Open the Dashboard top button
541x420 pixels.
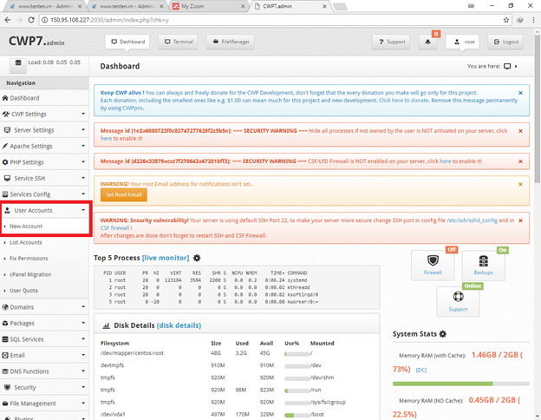pyautogui.click(x=127, y=42)
